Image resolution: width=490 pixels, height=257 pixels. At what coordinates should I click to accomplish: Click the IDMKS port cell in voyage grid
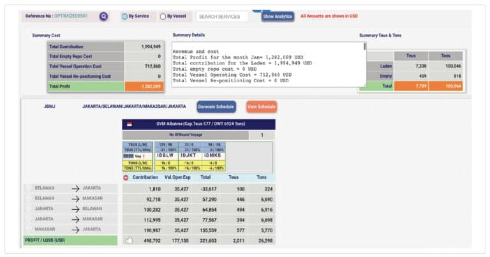tap(212, 155)
